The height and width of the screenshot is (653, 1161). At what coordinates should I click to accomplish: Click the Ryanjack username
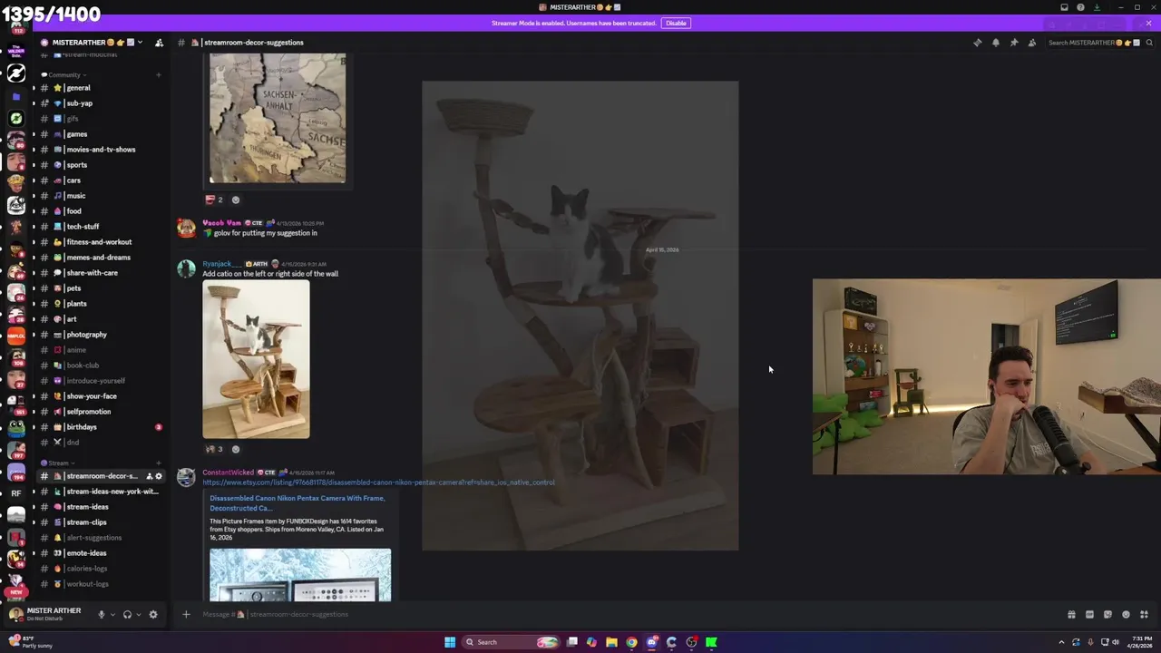tap(222, 264)
